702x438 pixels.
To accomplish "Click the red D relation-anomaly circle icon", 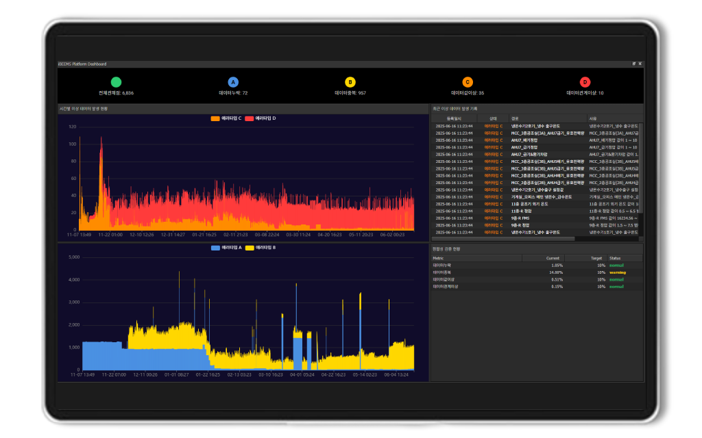I will tap(585, 82).
